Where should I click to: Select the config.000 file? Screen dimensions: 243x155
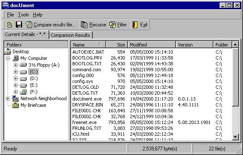pyautogui.click(x=83, y=75)
